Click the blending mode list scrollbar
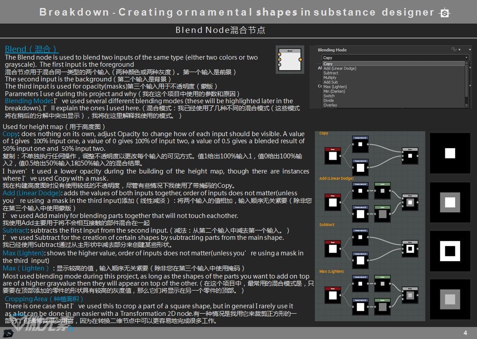Image resolution: width=477 pixels, height=339 pixels. click(x=467, y=84)
